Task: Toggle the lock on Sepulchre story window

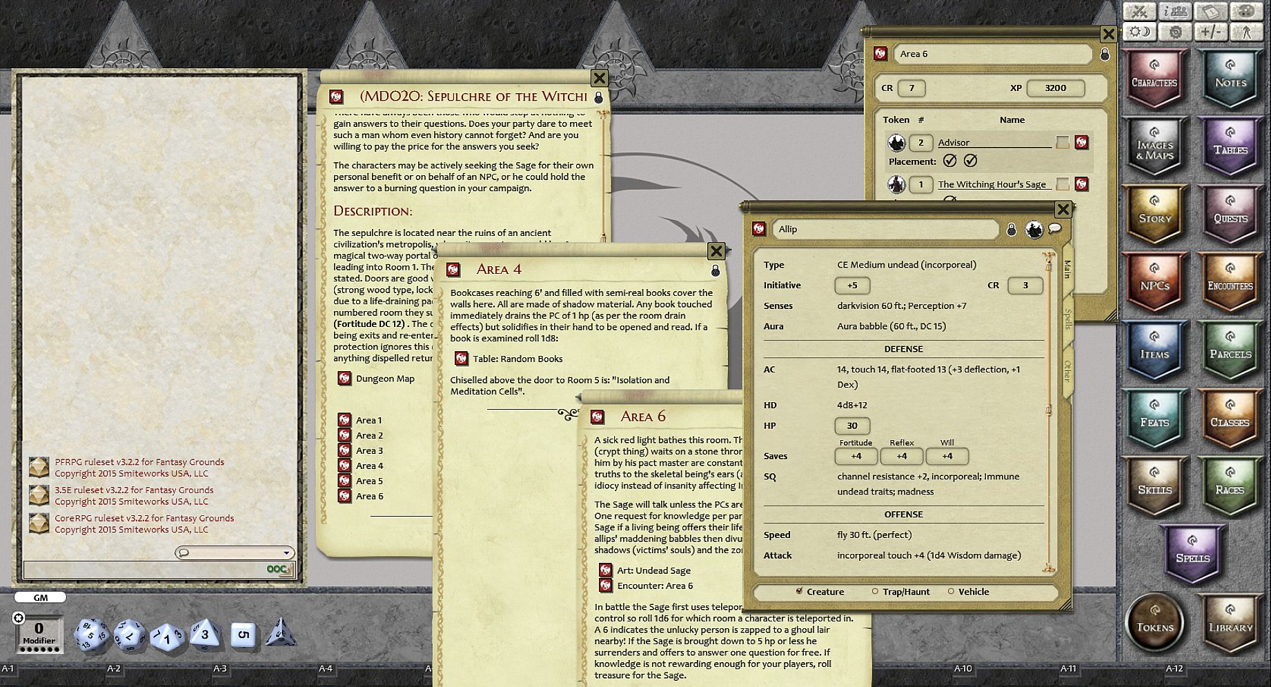Action: point(598,97)
